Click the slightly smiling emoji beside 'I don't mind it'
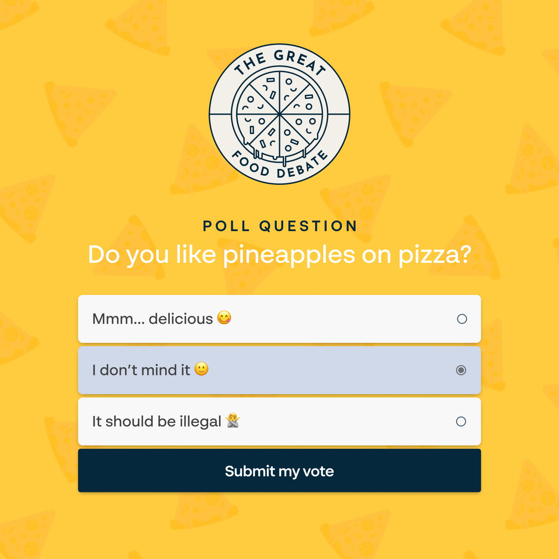The image size is (559, 559). [202, 370]
